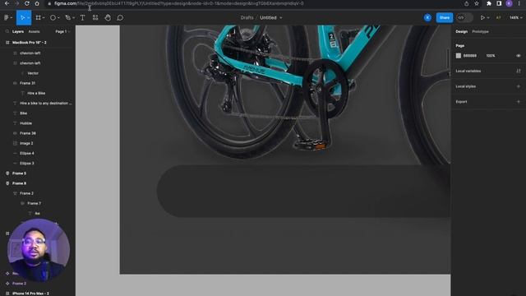The width and height of the screenshot is (526, 296).
Task: Toggle Dev Mode switch
Action: click(x=464, y=18)
